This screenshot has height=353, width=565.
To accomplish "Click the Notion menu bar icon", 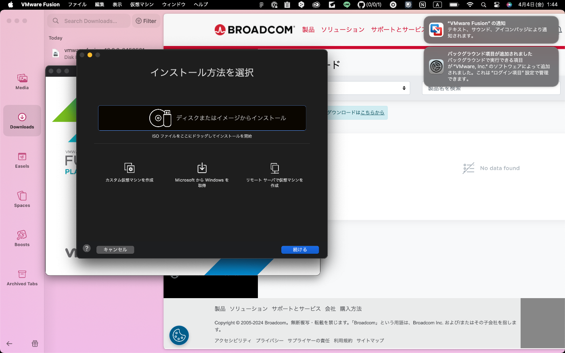I will coord(423,4).
